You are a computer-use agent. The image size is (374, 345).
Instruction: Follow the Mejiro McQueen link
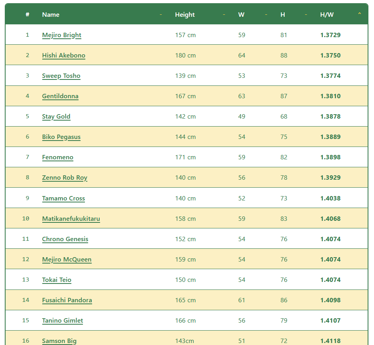pos(67,260)
